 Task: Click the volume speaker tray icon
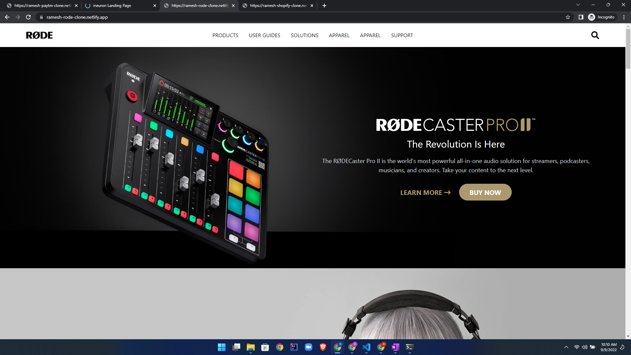(x=584, y=347)
